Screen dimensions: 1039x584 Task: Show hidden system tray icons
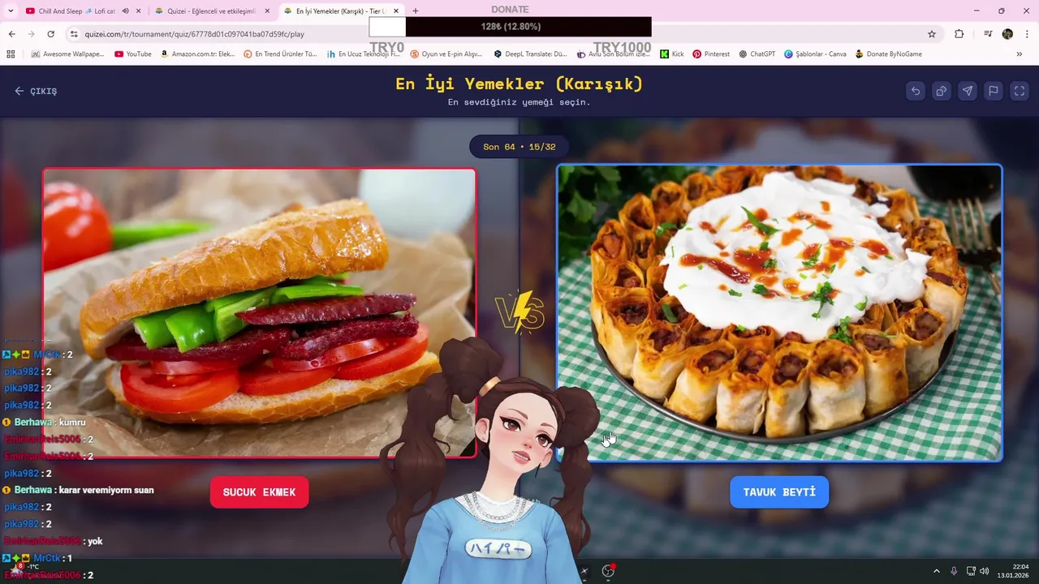(936, 571)
